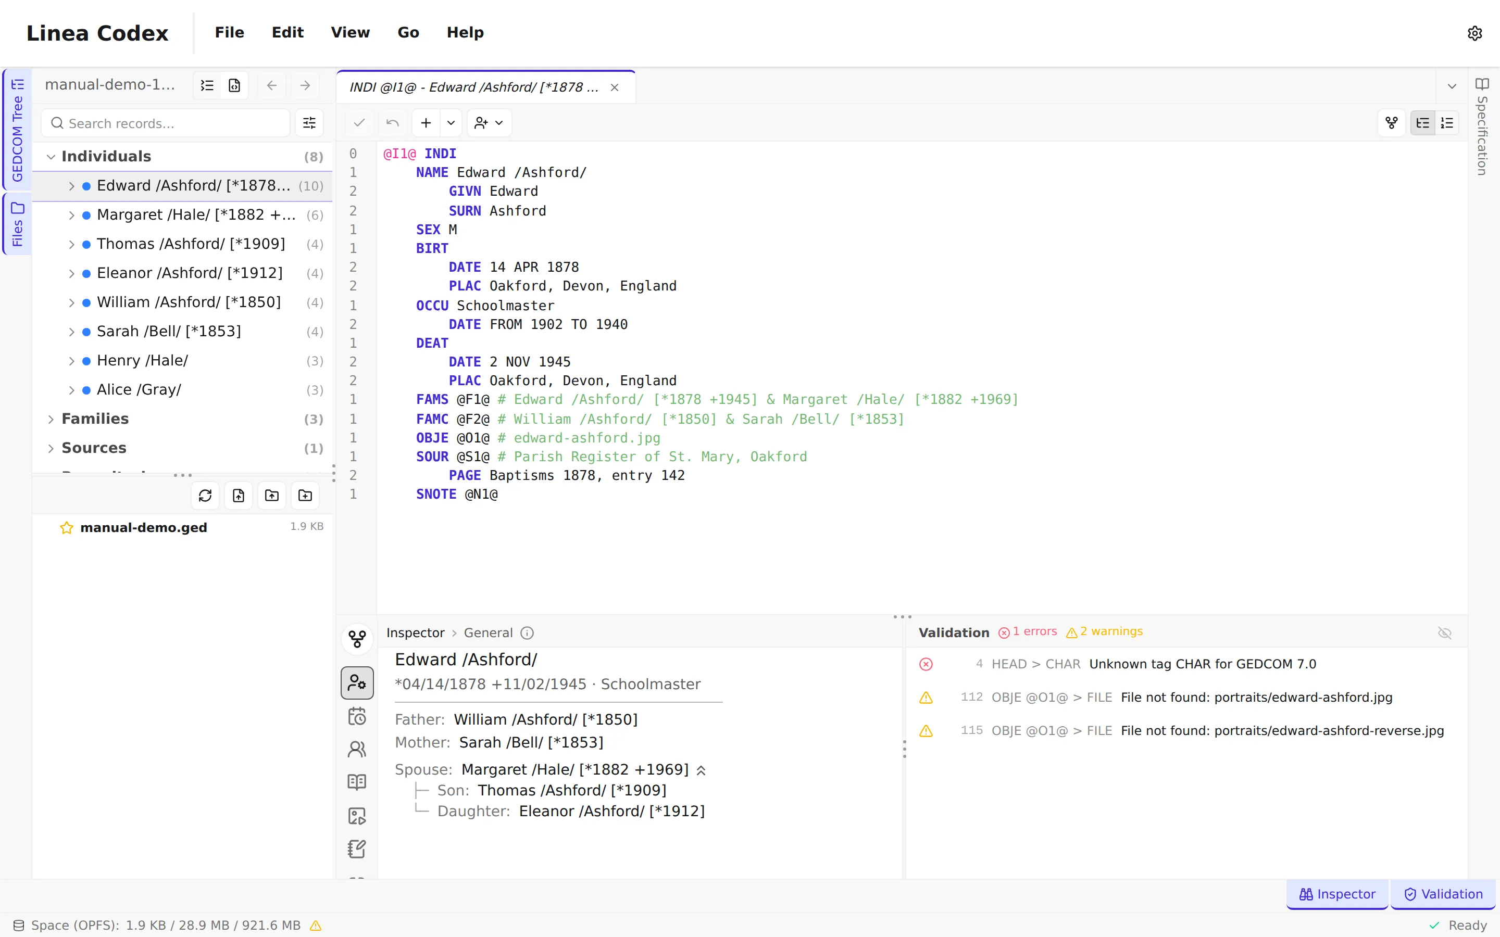Follow Daughter link Eleanor /Ashford/ [*1912]
This screenshot has width=1500, height=937.
click(x=612, y=811)
